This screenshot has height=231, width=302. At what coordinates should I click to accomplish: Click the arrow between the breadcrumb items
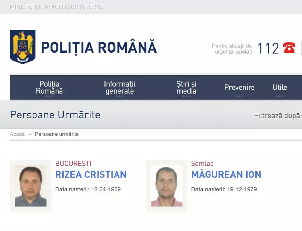coord(29,134)
